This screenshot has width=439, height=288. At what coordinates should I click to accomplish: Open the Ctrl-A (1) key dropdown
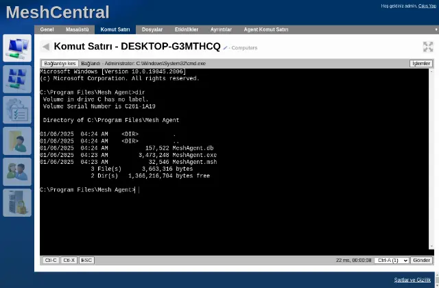pos(392,261)
